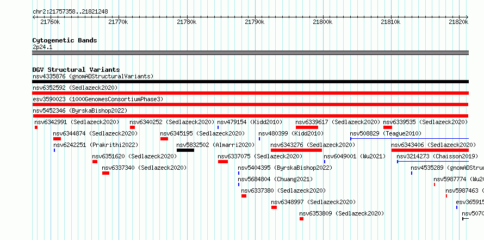Viewport: 484px width, 240px height.
Task: Select the red bar under nsv6352592
Action: pos(250,93)
